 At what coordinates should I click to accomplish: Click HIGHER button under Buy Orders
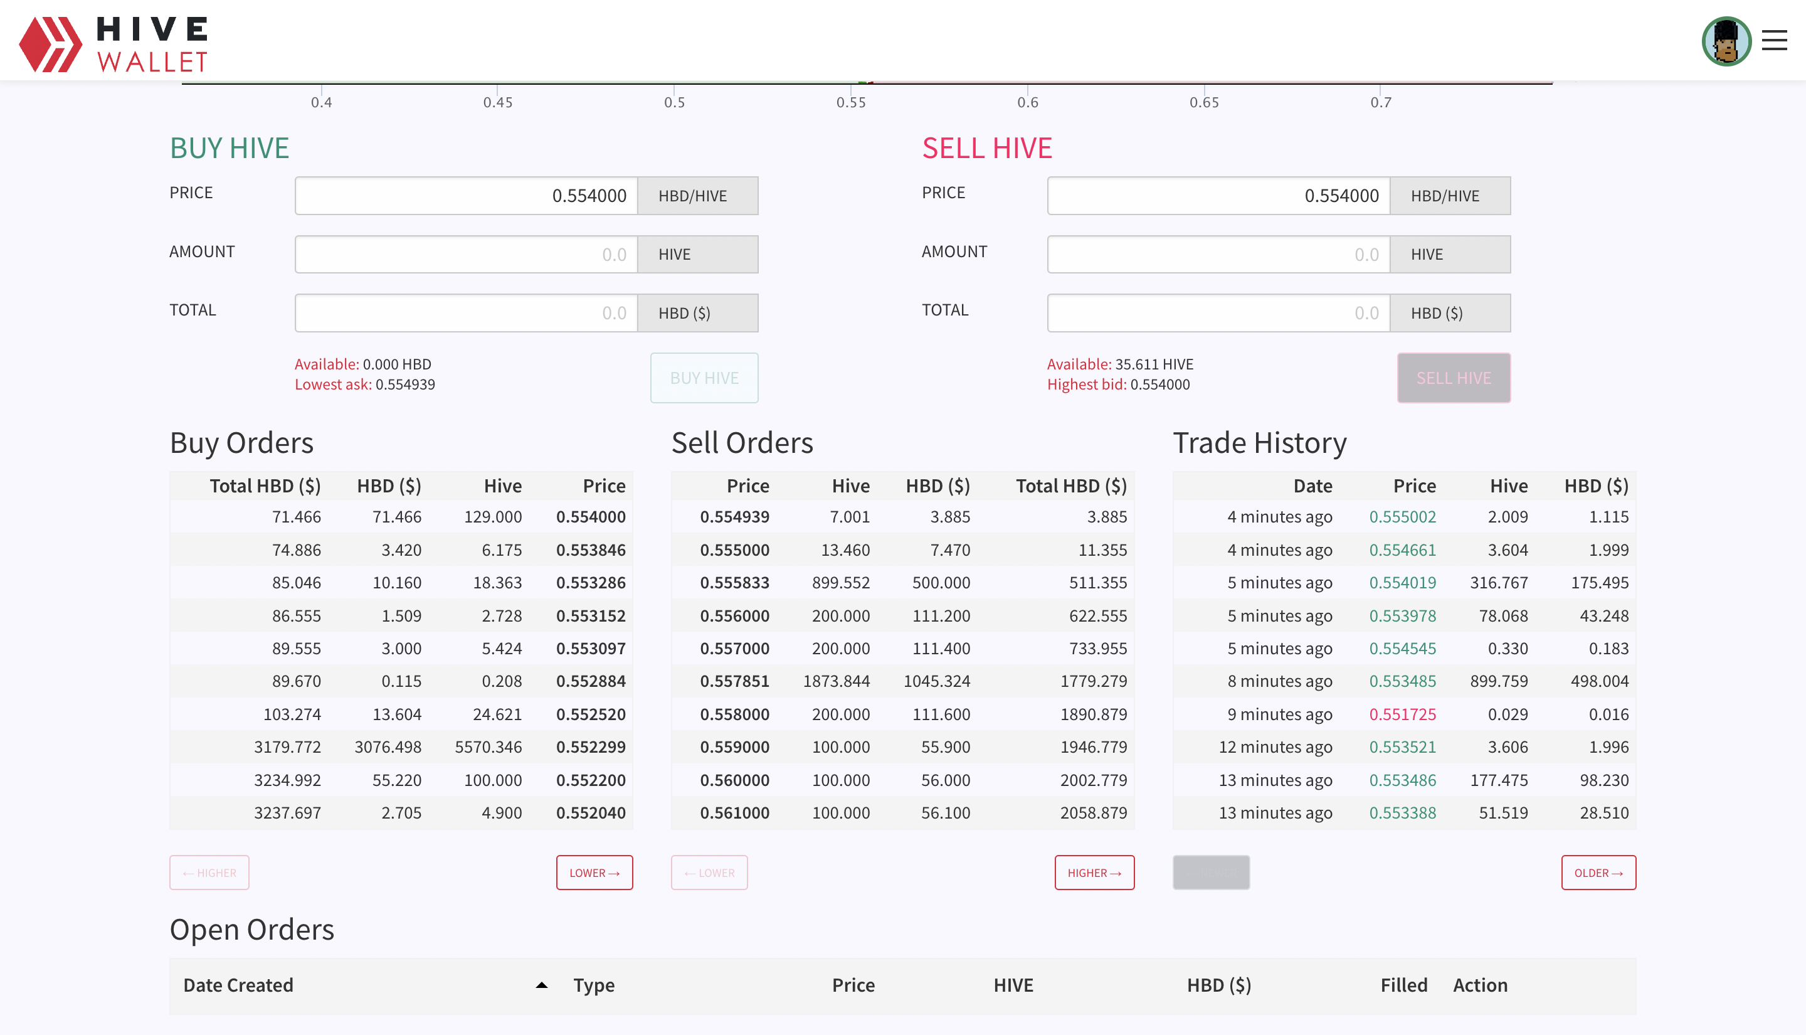209,873
